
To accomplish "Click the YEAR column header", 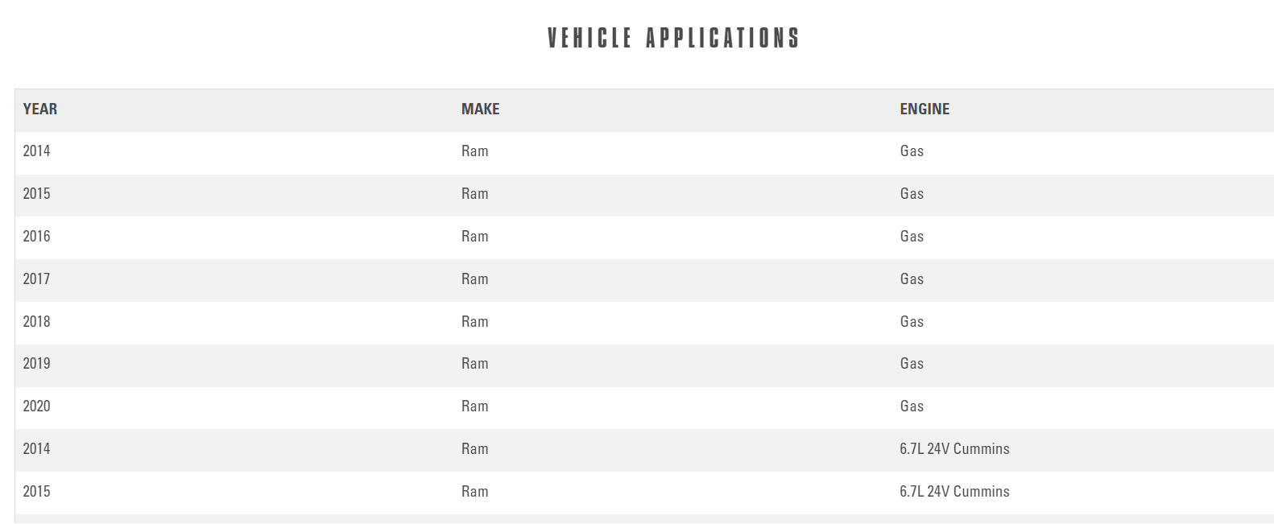I will pos(40,109).
